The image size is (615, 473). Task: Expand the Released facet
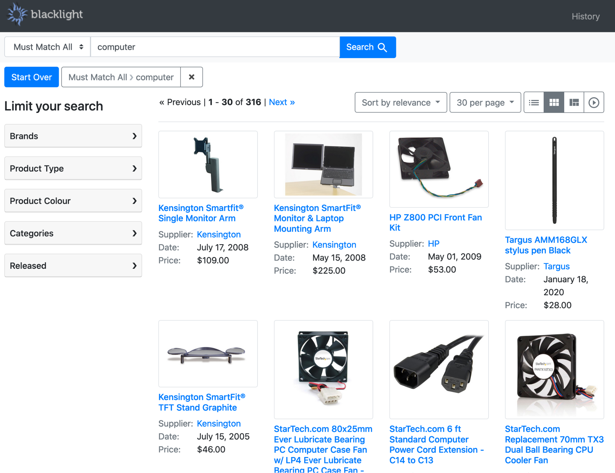(73, 266)
